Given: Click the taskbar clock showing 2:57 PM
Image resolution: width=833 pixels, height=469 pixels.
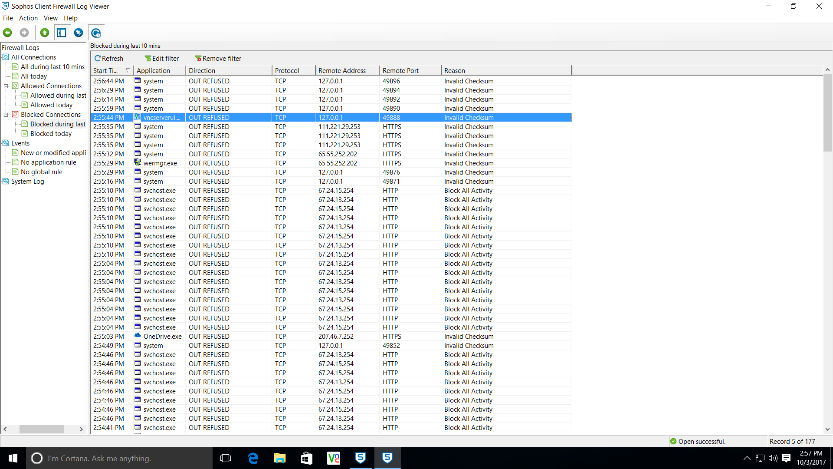Looking at the screenshot, I should (x=811, y=458).
